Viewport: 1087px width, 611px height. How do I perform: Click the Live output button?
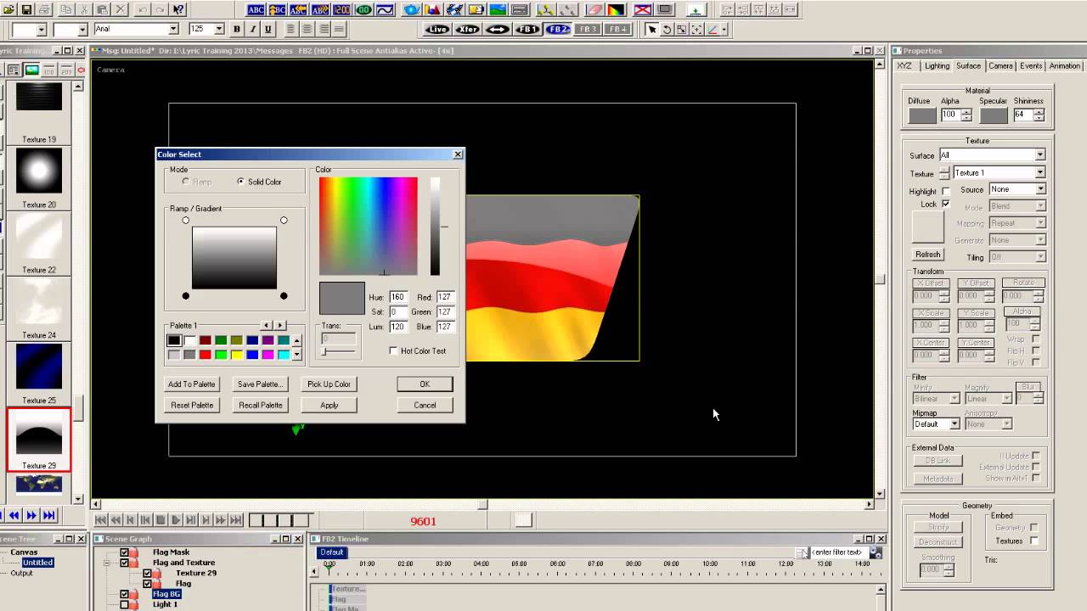437,29
